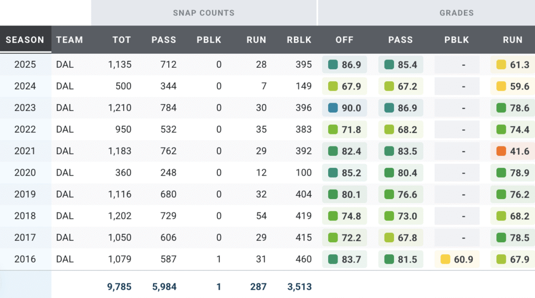535x298 pixels.
Task: Click the green swatch next to 78.9
Action: [x=501, y=173]
